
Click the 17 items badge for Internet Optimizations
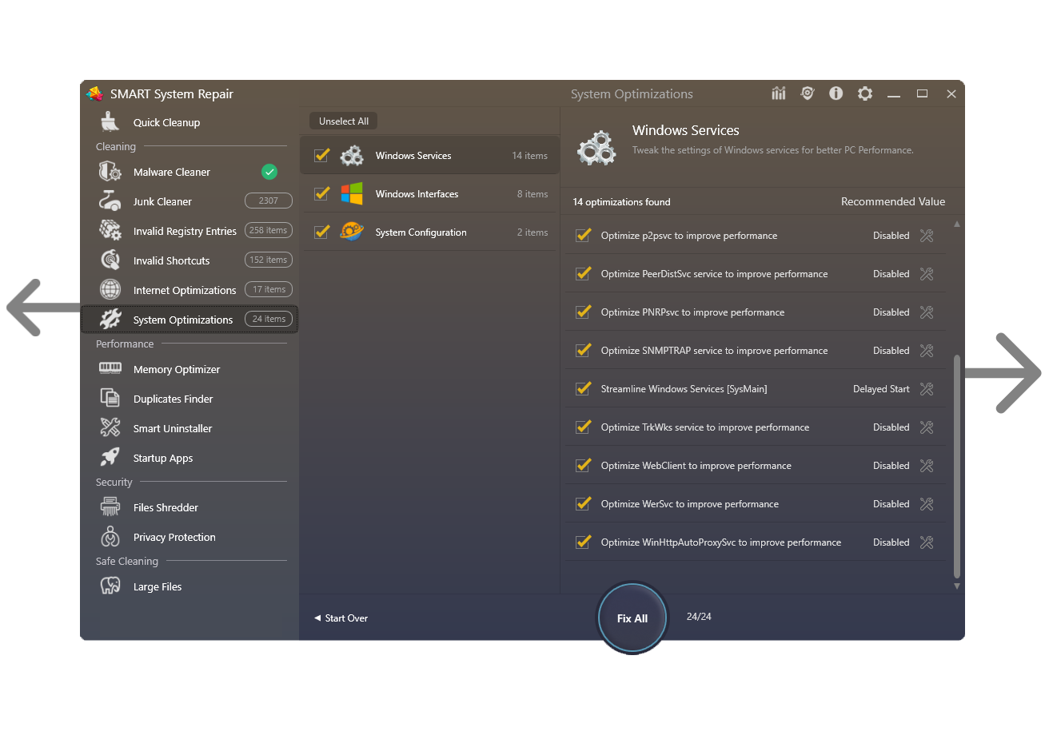click(x=268, y=289)
